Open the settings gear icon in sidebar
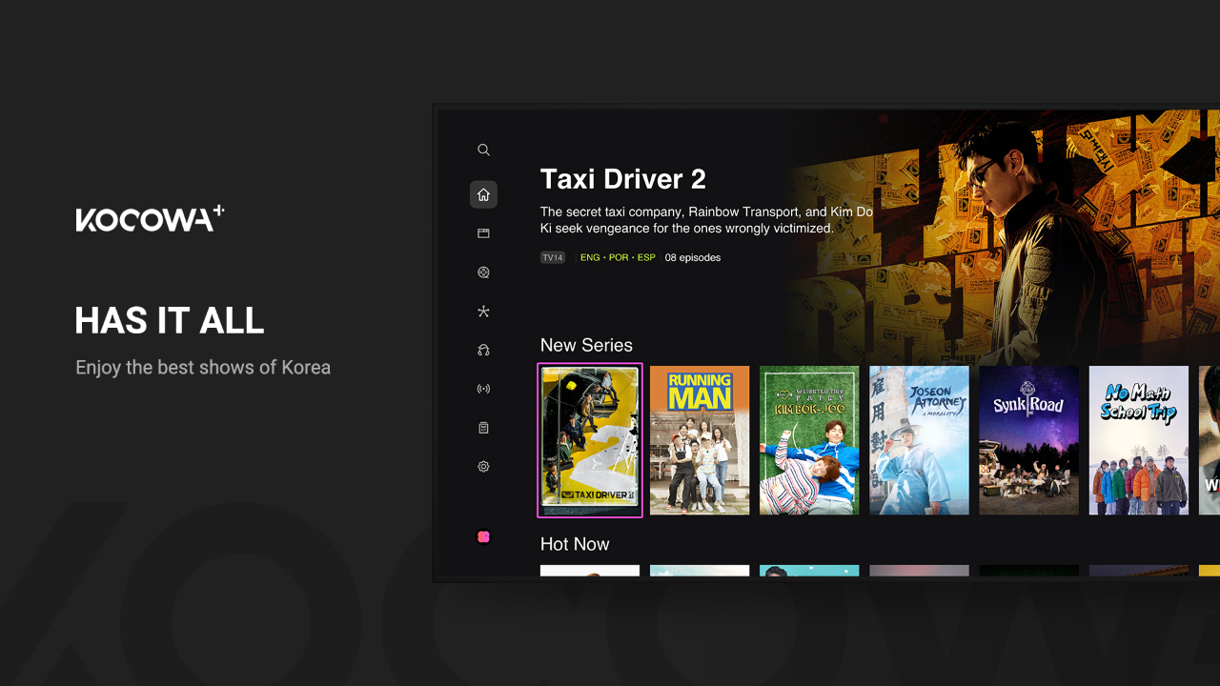1220x686 pixels. pyautogui.click(x=483, y=467)
